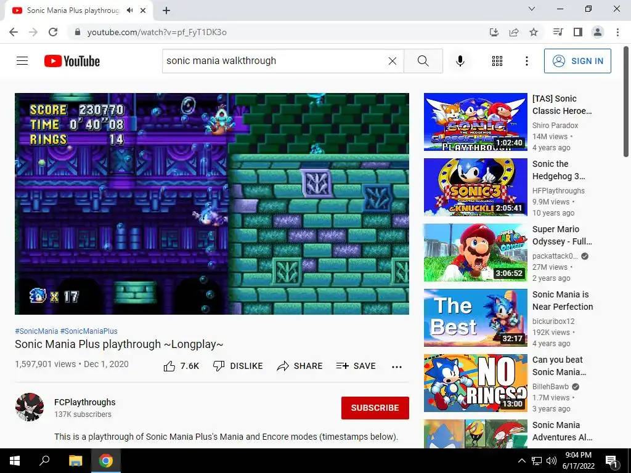
Task: Click the address bar URL
Action: pyautogui.click(x=157, y=32)
